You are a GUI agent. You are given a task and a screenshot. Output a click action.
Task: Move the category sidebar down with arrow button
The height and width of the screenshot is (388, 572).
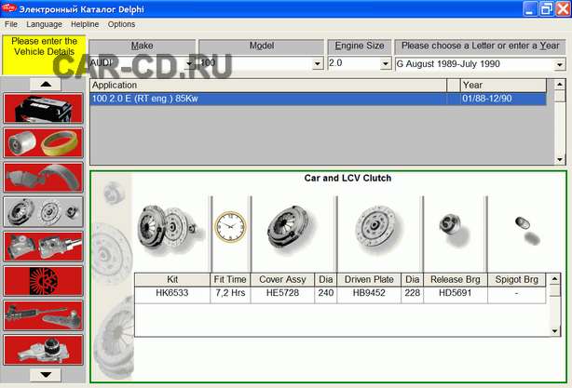tap(46, 375)
